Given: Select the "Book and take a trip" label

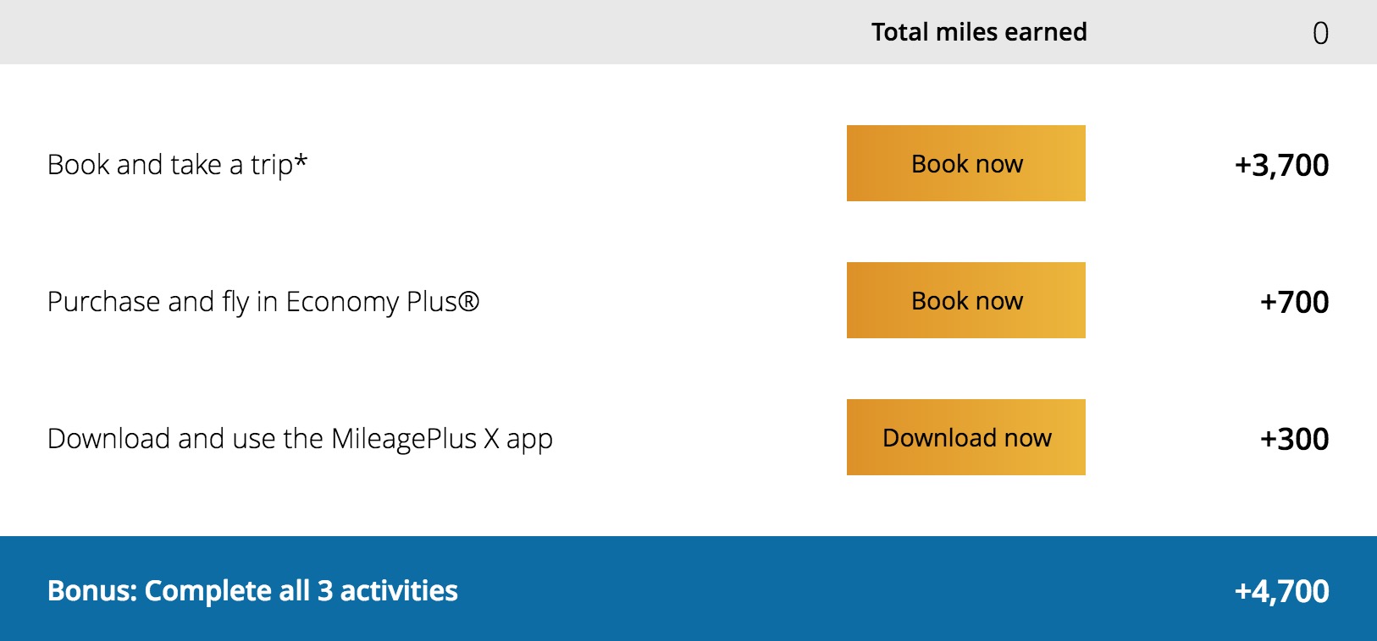Looking at the screenshot, I should pyautogui.click(x=177, y=164).
